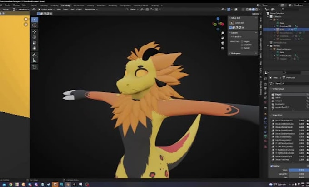Screen dimensions: 309x187
Task: Select the Add Cube tool
Action: pyautogui.click(x=35, y=67)
